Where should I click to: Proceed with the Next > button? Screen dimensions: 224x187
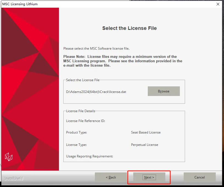tap(149, 177)
